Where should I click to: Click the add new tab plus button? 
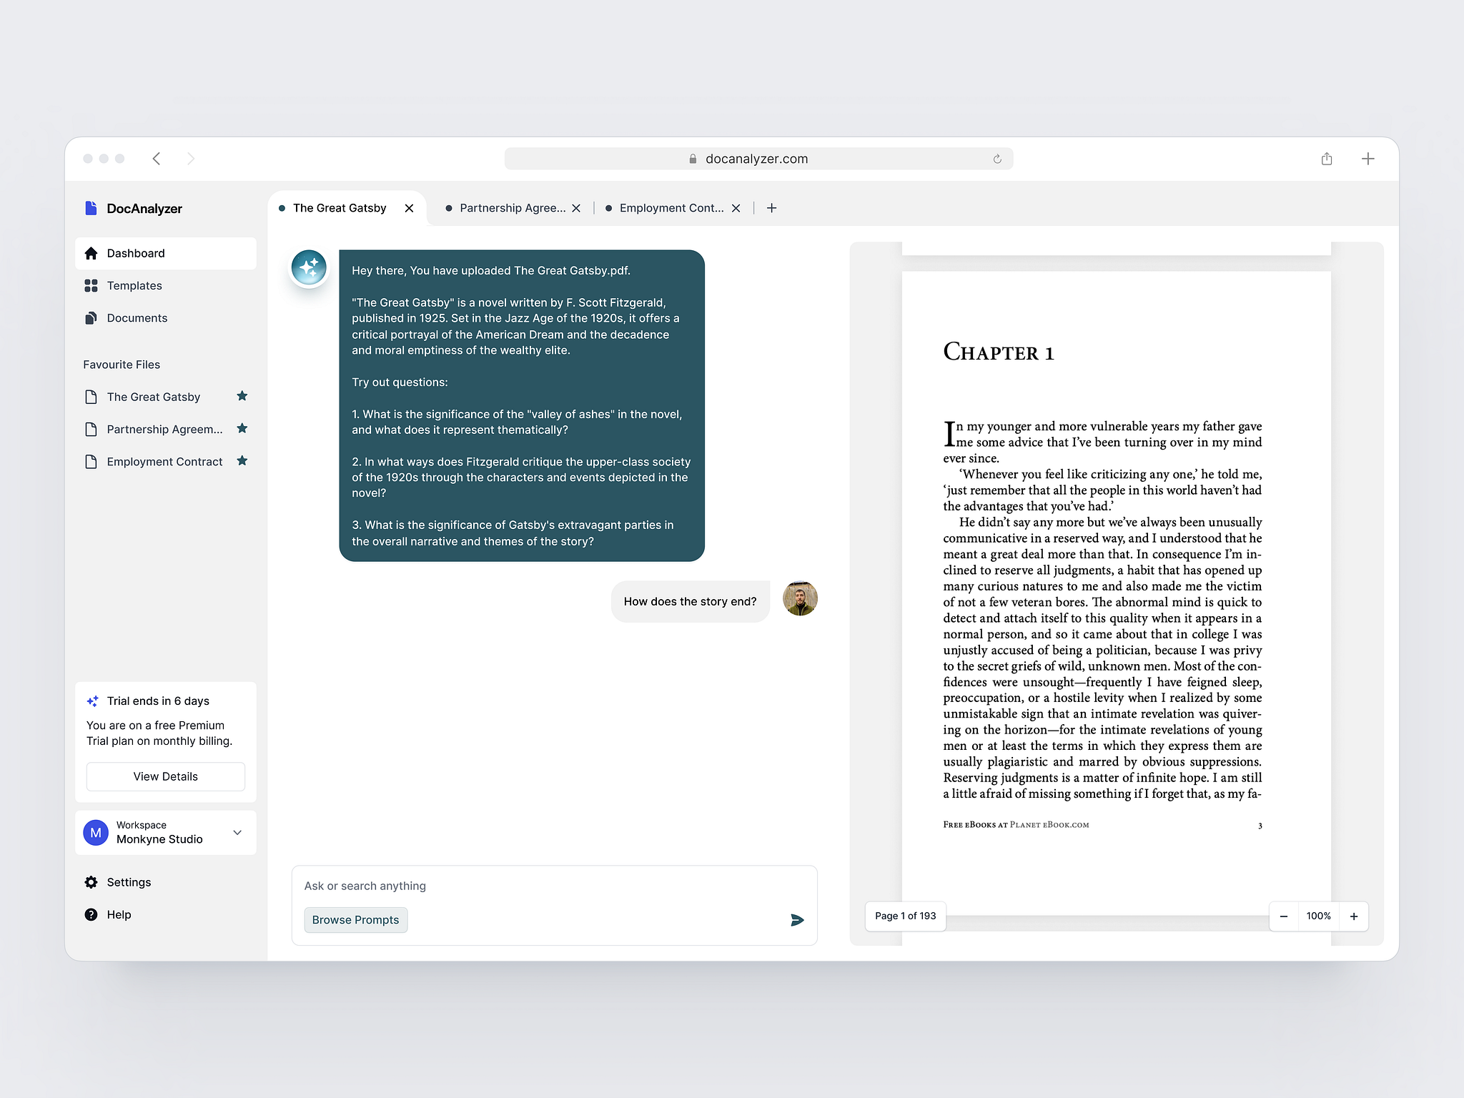771,207
